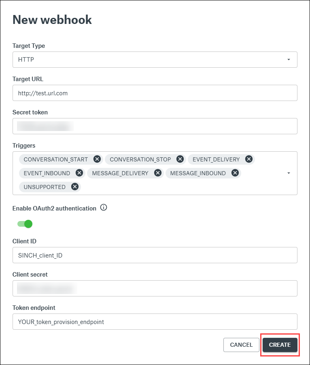
Task: Select the Client ID input field
Action: [155, 255]
